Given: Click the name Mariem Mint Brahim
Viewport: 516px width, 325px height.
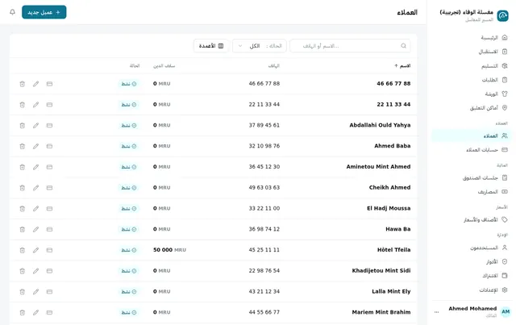Looking at the screenshot, I should pos(381,312).
